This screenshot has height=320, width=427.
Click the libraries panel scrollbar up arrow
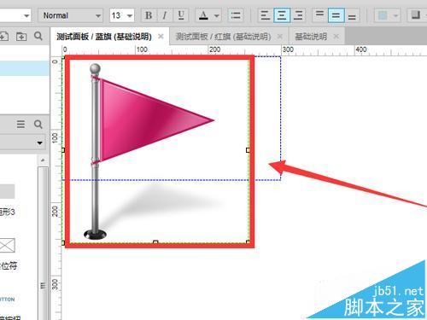[43, 160]
